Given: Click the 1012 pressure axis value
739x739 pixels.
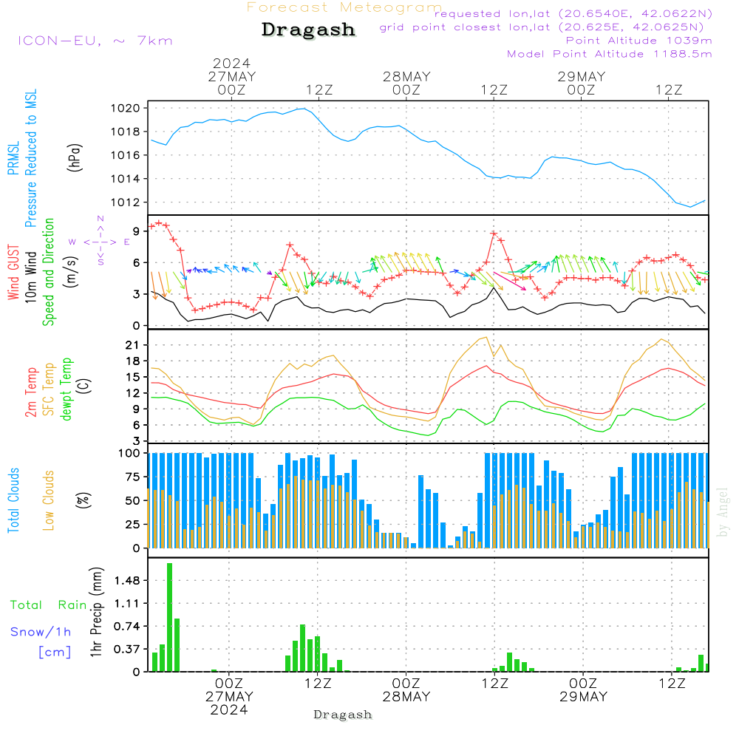Looking at the screenshot, I should (x=126, y=202).
